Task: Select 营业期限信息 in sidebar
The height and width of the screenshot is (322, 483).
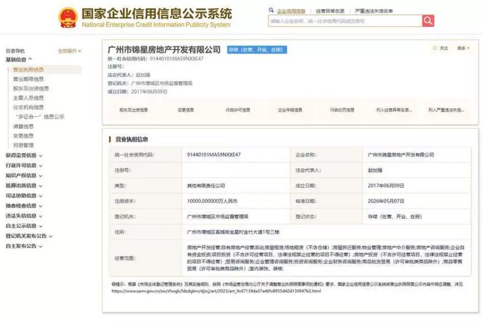Action: pos(28,79)
